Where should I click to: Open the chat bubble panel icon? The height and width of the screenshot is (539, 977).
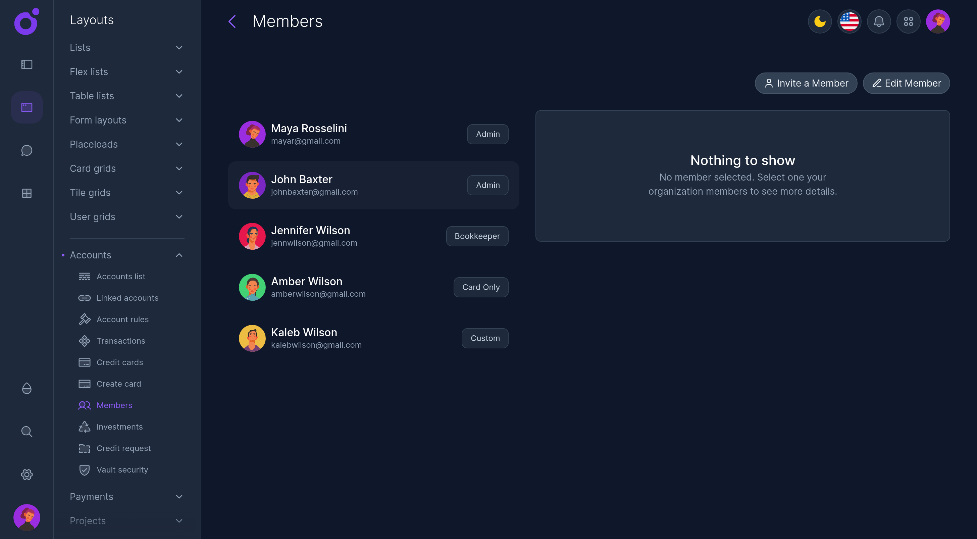tap(27, 150)
